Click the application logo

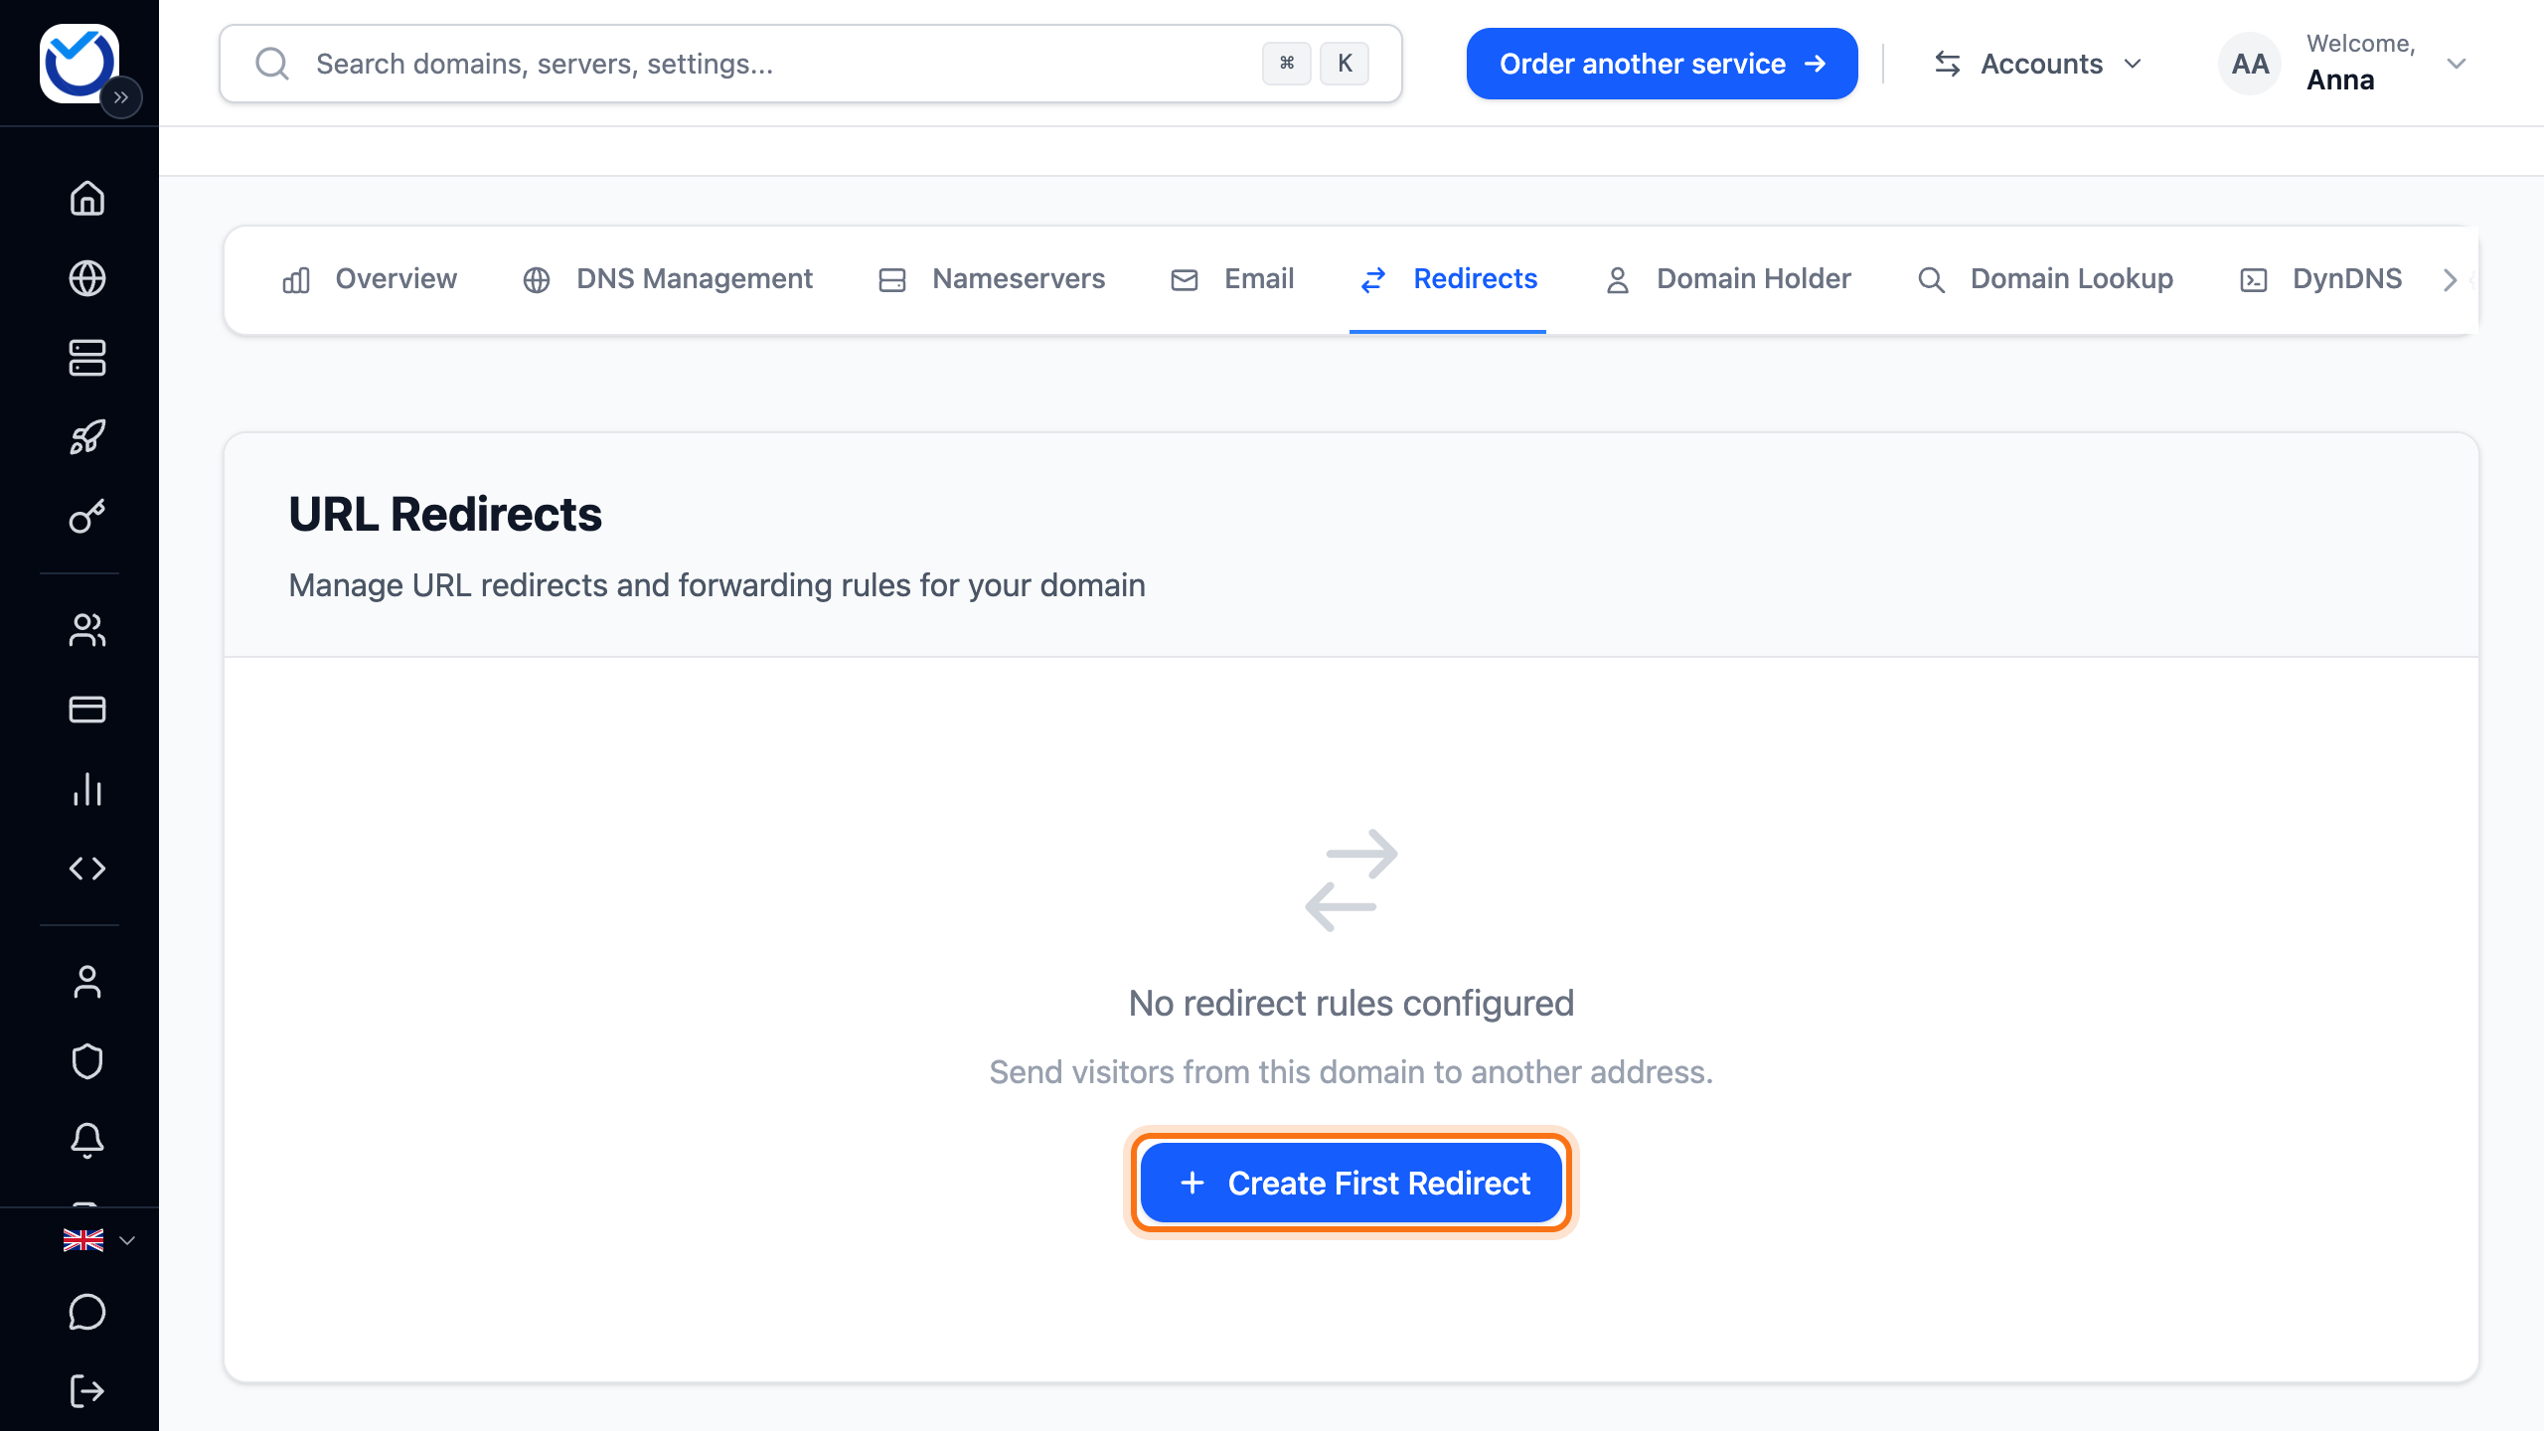pyautogui.click(x=79, y=63)
